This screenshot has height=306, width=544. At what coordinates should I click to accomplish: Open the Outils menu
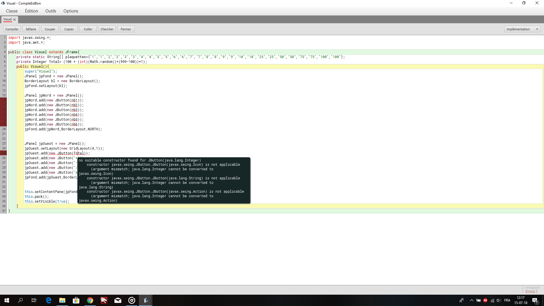(x=50, y=11)
